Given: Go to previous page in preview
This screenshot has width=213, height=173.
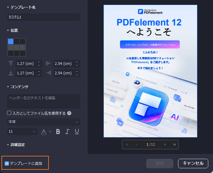Looking at the screenshot, I should pyautogui.click(x=137, y=145).
